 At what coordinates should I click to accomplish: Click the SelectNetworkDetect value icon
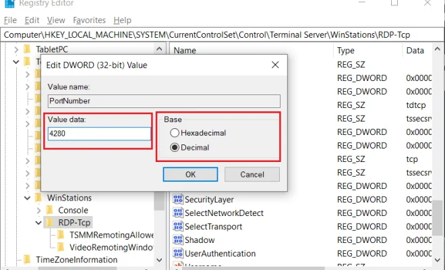point(178,213)
